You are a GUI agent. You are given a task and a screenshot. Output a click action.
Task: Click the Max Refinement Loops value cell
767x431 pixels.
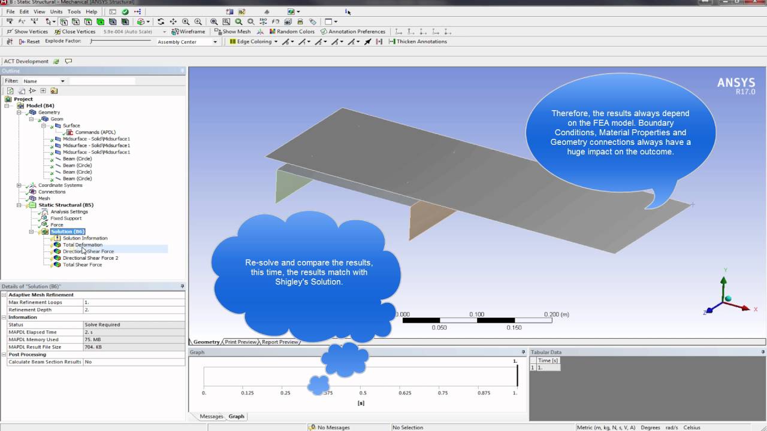[134, 302]
